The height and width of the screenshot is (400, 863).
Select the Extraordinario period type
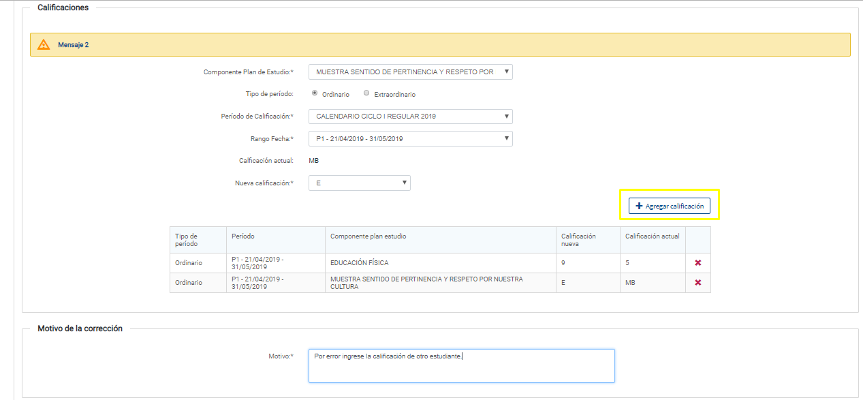pyautogui.click(x=366, y=93)
